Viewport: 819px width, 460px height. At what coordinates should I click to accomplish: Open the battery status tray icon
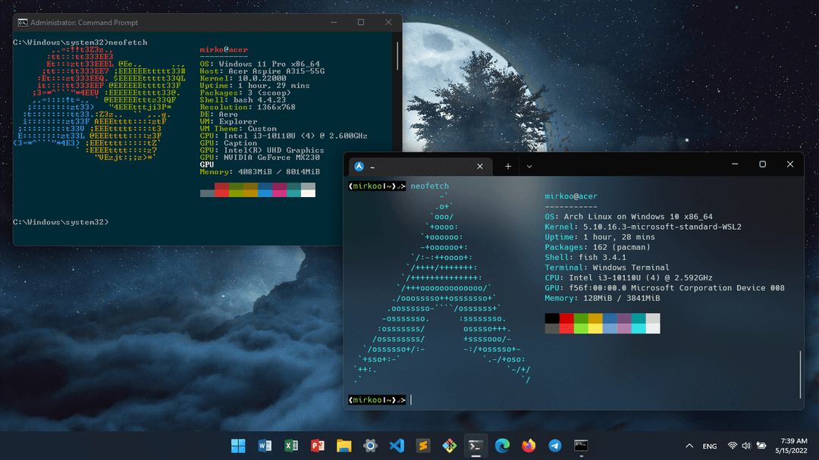[761, 446]
